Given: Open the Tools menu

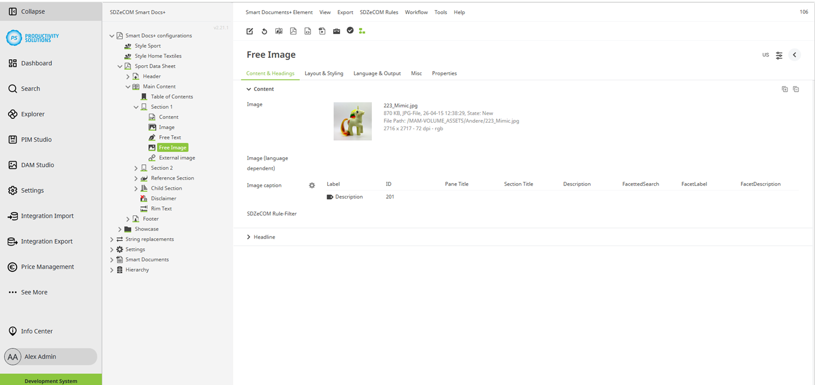Looking at the screenshot, I should coord(441,12).
